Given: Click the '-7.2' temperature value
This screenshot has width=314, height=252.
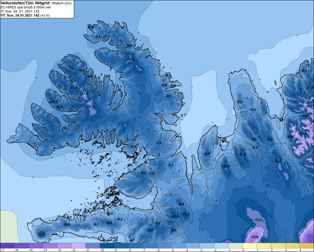Looking at the screenshot, I should tap(253, 110).
